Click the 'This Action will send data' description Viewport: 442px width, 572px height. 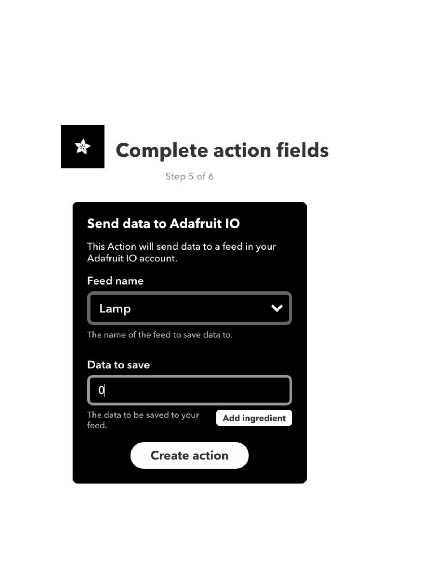[x=181, y=247]
